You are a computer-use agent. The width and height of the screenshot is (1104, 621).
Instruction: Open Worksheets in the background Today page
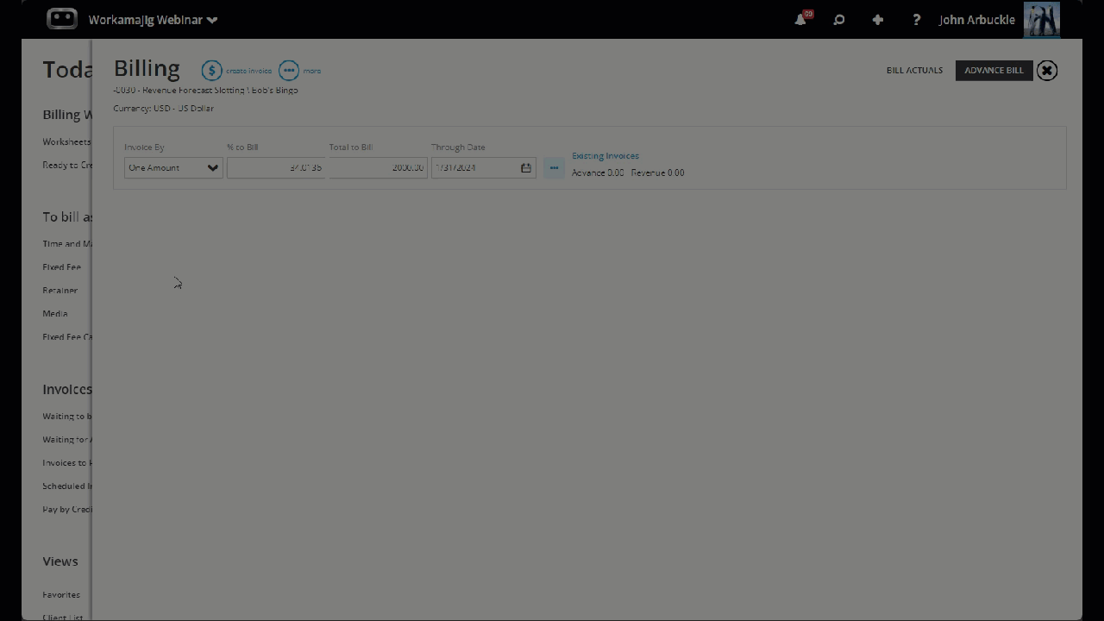click(66, 141)
